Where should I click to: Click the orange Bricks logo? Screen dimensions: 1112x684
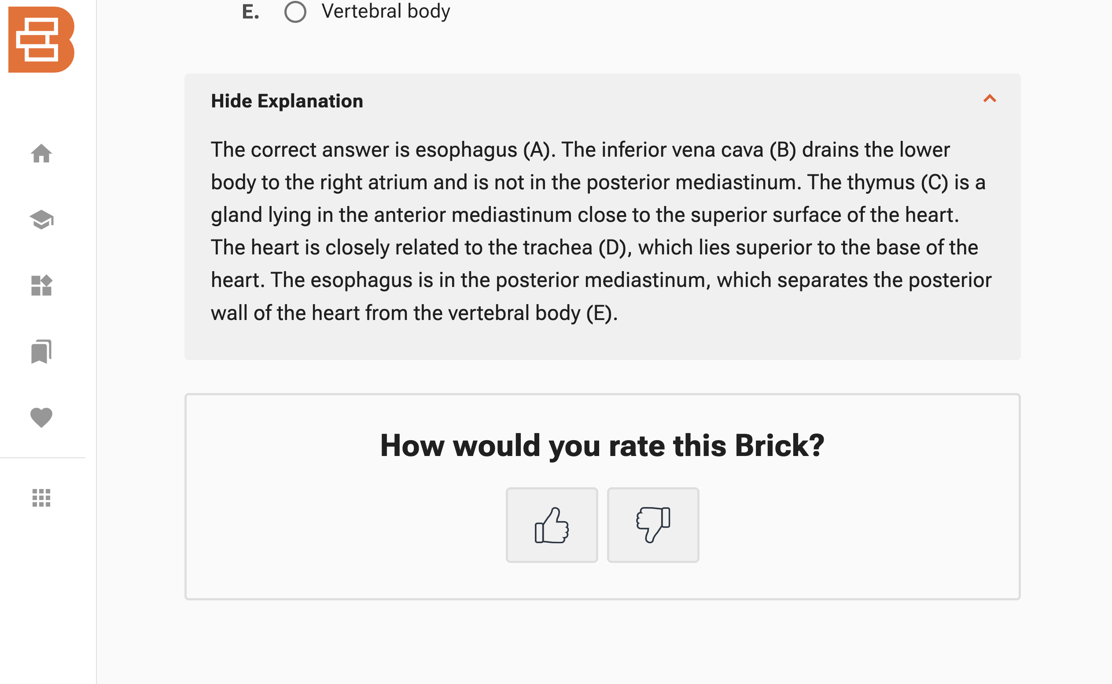pyautogui.click(x=41, y=39)
